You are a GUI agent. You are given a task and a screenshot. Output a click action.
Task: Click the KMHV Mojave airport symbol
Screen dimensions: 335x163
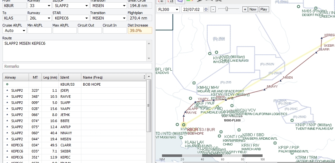tap(194, 83)
